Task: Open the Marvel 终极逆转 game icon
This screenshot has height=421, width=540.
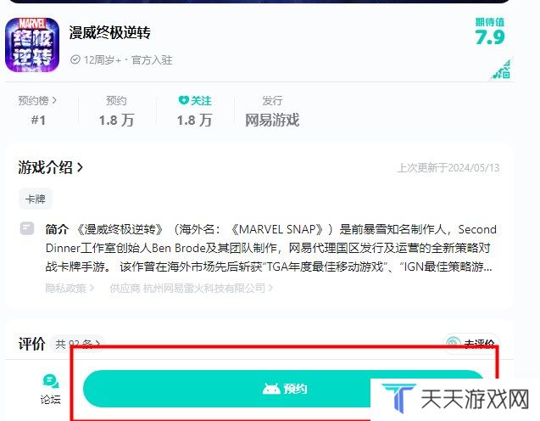Action: coord(32,45)
